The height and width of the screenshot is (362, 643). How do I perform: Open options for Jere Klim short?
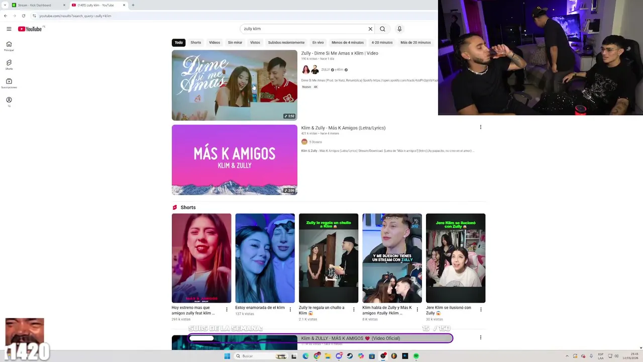(x=481, y=310)
